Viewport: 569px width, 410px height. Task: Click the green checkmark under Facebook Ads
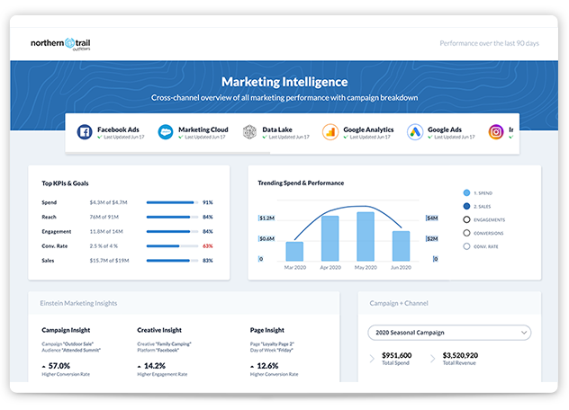[99, 137]
